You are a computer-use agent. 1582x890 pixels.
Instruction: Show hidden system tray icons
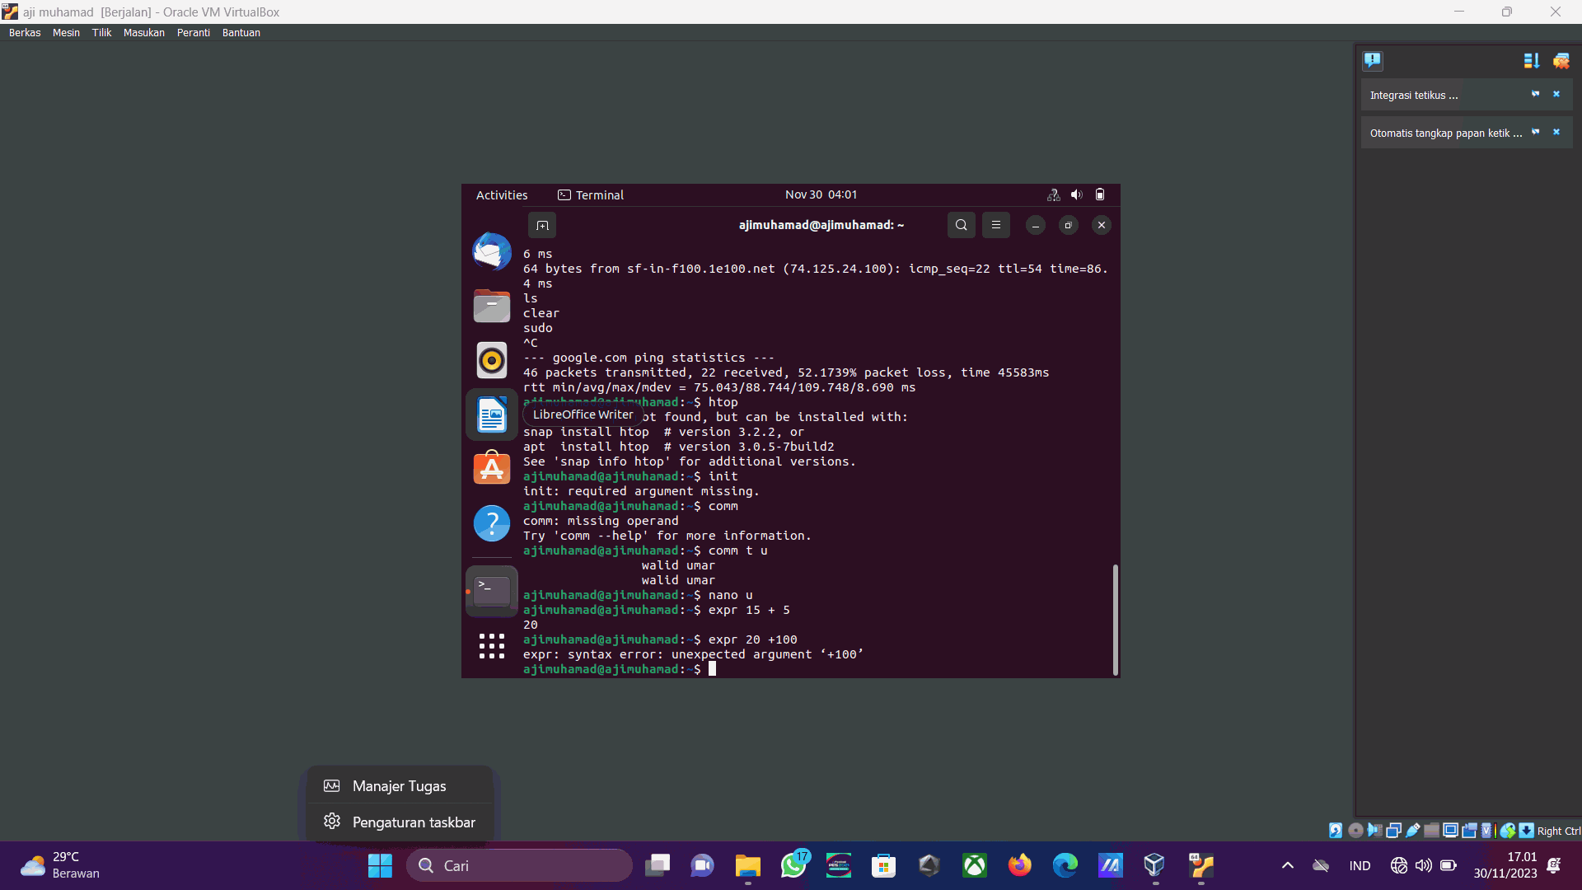(x=1287, y=865)
